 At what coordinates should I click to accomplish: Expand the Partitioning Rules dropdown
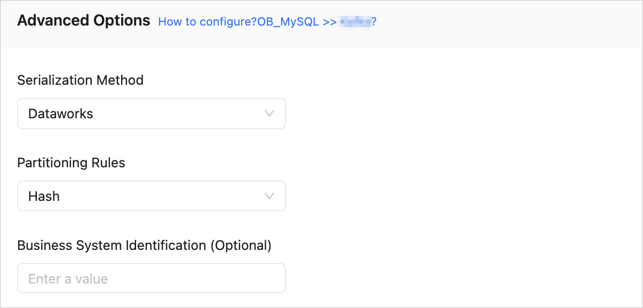151,196
